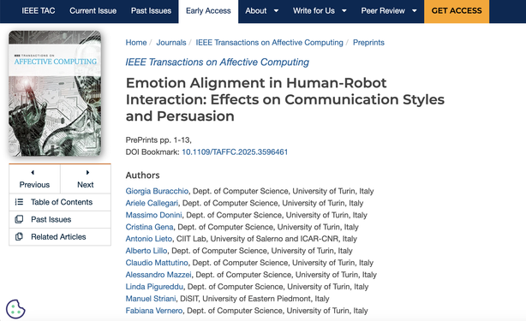Open author Linda Pigureddu's profile
The image size is (526, 321).
click(x=154, y=287)
